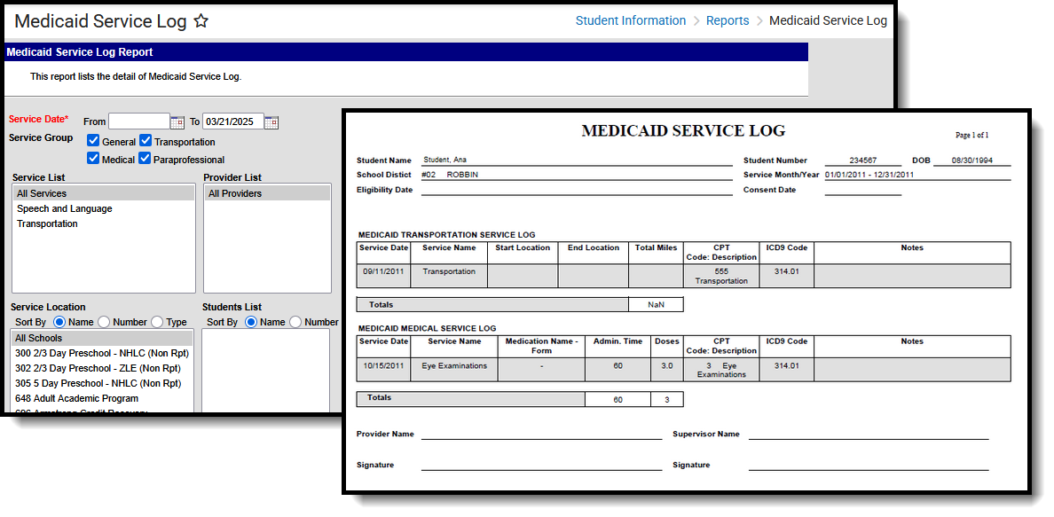Click school district #02 ROBBIN
This screenshot has width=1054, height=517.
pyautogui.click(x=451, y=175)
